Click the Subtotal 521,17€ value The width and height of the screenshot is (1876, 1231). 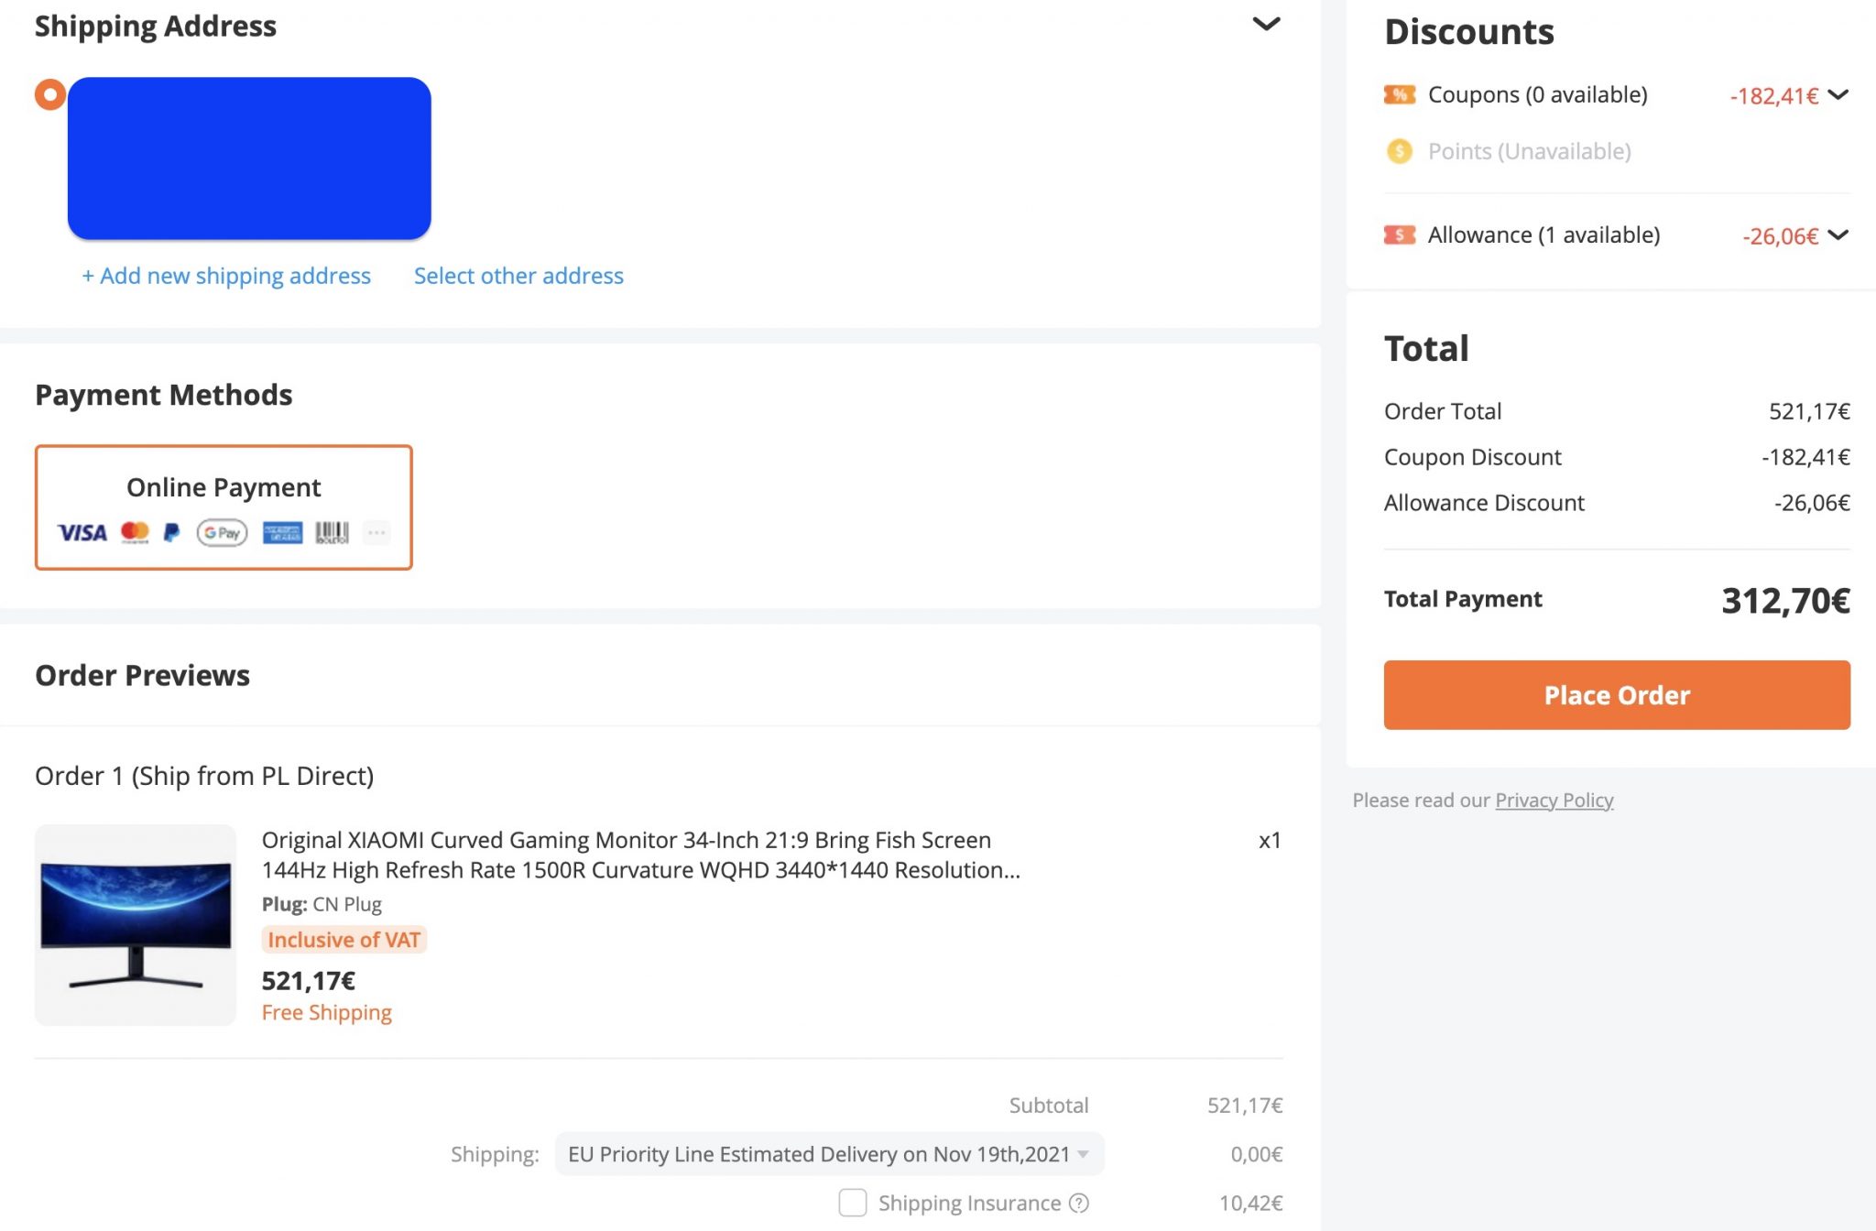tap(1245, 1106)
